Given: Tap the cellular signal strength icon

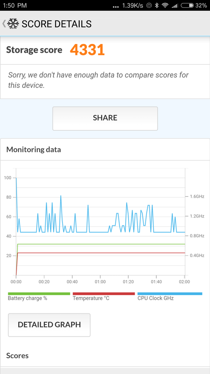Looking at the screenshot, I should pos(175,5).
